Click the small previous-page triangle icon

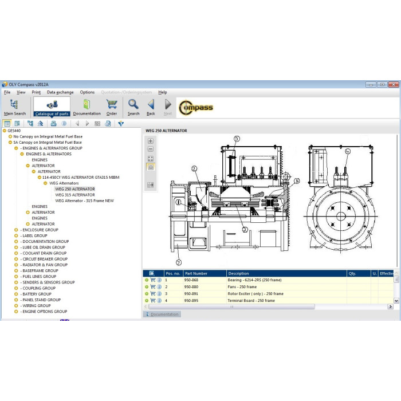(77, 124)
